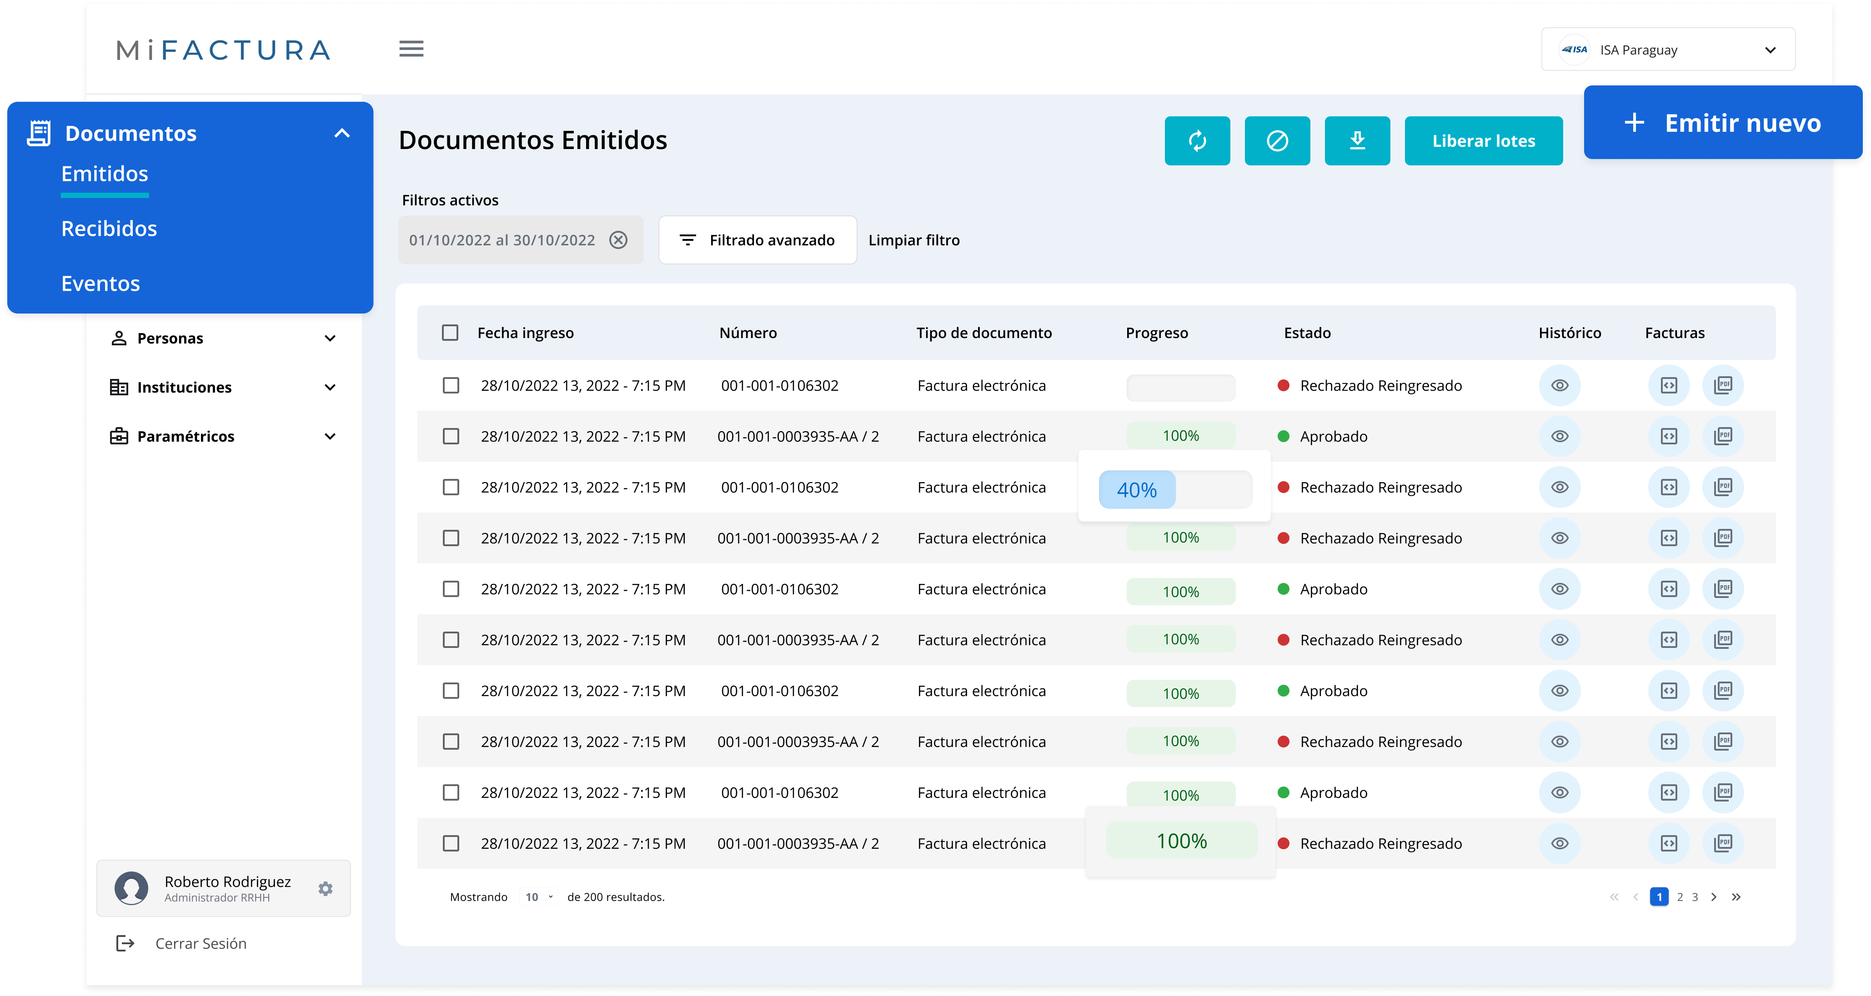The height and width of the screenshot is (996, 1871).
Task: Open the hamburger menu icon
Action: click(411, 49)
